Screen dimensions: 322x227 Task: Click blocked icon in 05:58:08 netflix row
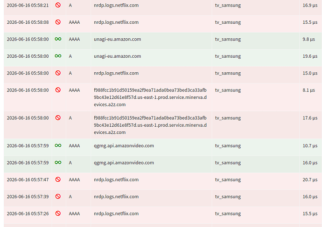point(58,22)
